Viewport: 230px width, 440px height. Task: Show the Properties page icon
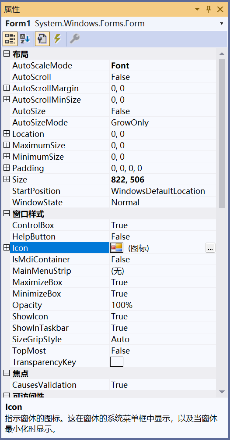[42, 39]
